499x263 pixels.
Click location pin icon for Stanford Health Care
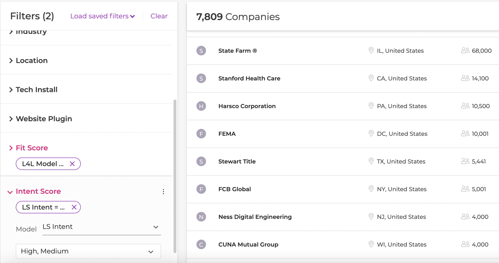pyautogui.click(x=371, y=78)
